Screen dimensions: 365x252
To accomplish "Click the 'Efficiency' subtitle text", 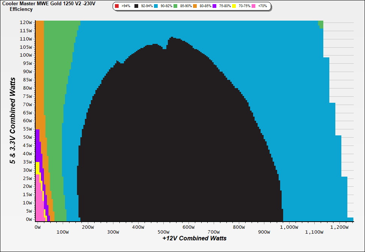I will [x=21, y=9].
